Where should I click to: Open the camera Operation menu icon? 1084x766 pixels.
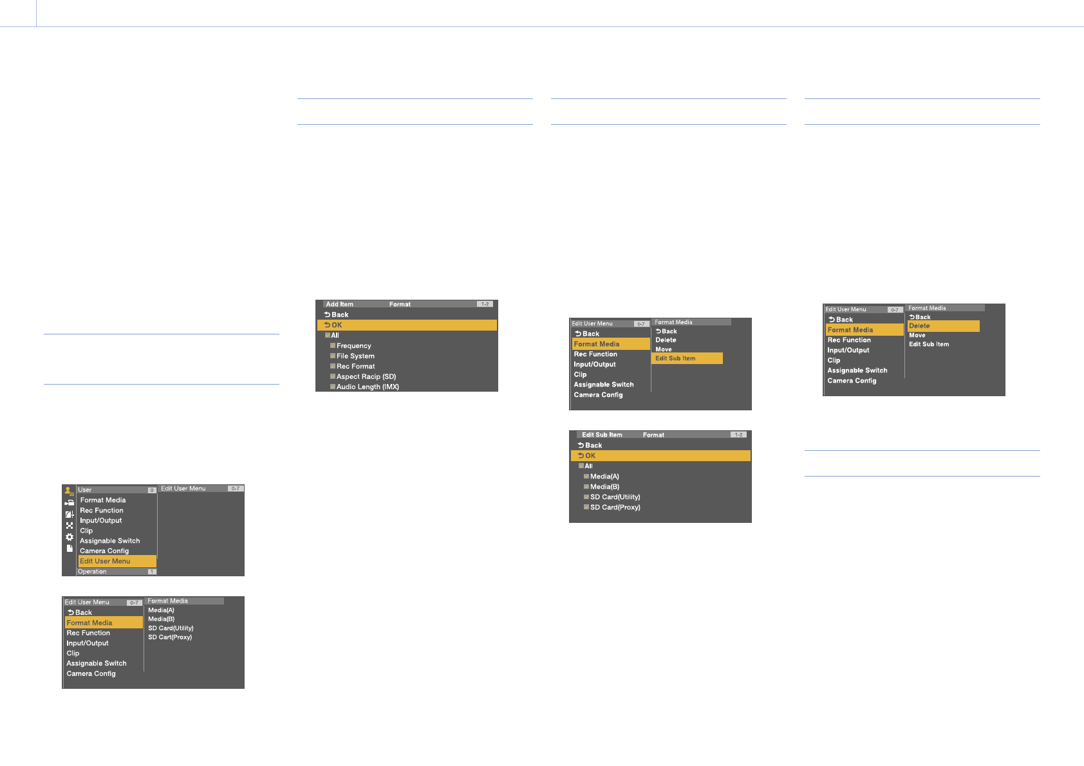pyautogui.click(x=69, y=502)
